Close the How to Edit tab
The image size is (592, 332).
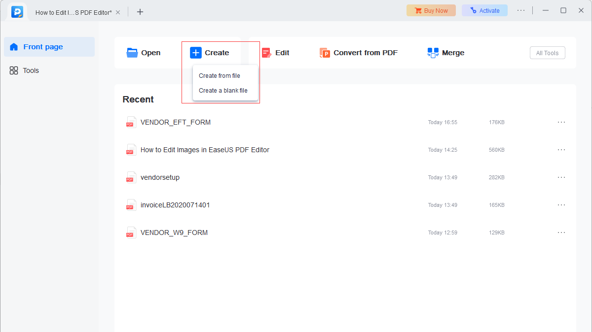click(118, 12)
